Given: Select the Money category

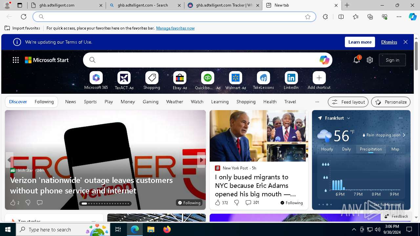Looking at the screenshot, I should tap(128, 102).
